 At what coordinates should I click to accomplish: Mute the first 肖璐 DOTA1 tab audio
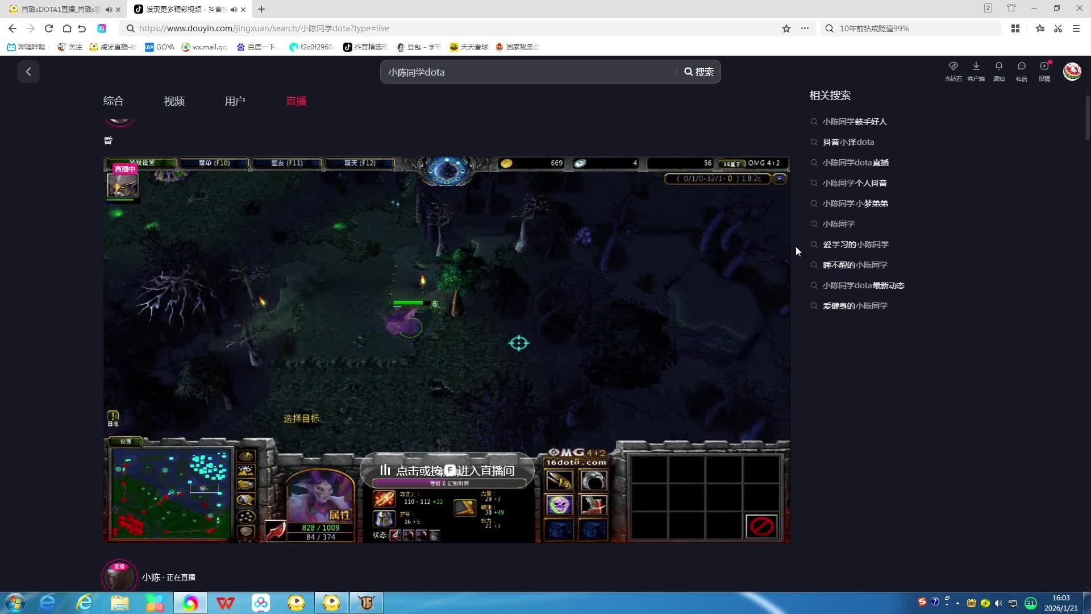tap(109, 9)
